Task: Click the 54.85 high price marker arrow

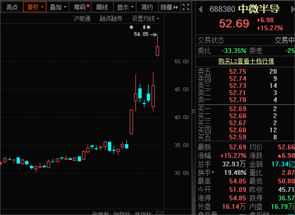Action: point(153,35)
